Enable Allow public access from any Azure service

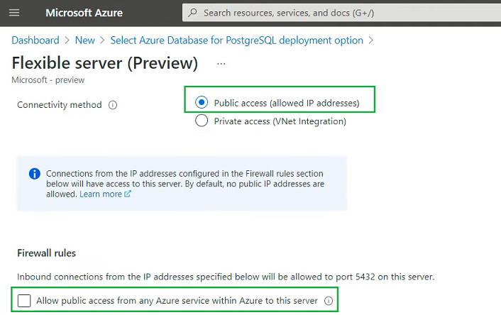[x=24, y=301]
